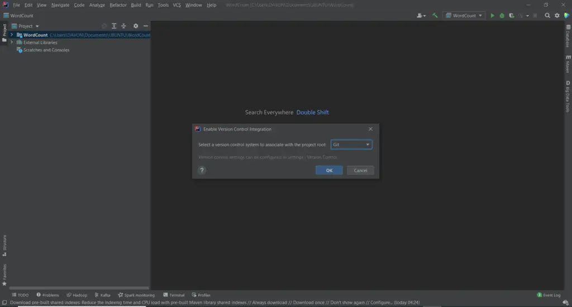Open the Profiler tool window

click(201, 295)
